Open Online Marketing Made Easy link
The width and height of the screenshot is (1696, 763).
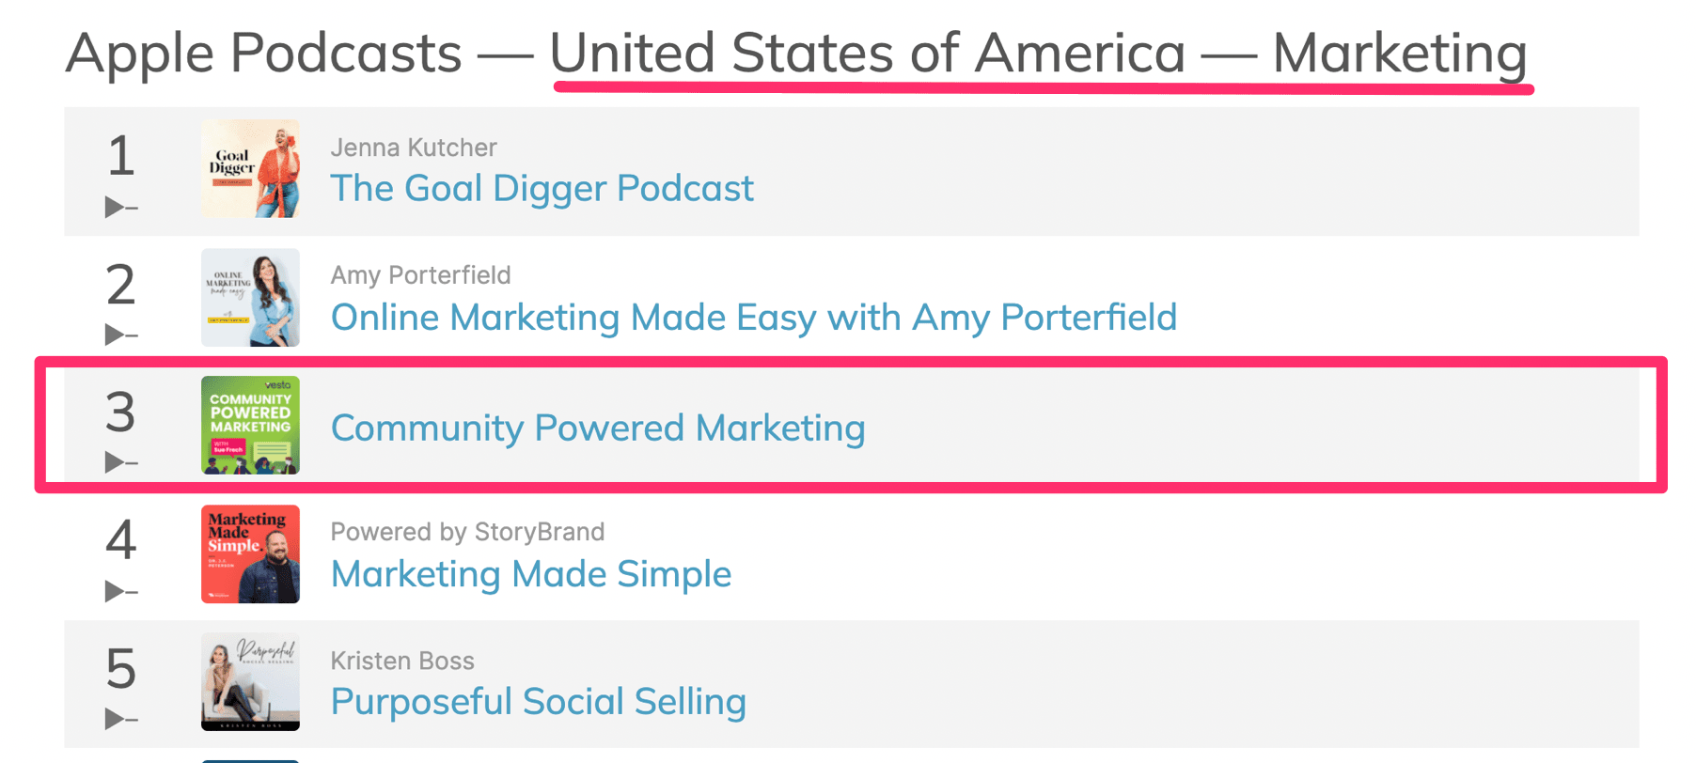click(753, 318)
